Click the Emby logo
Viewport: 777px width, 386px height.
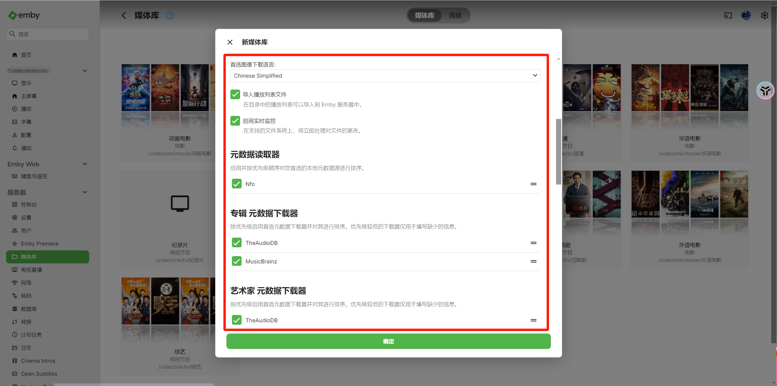pyautogui.click(x=24, y=15)
